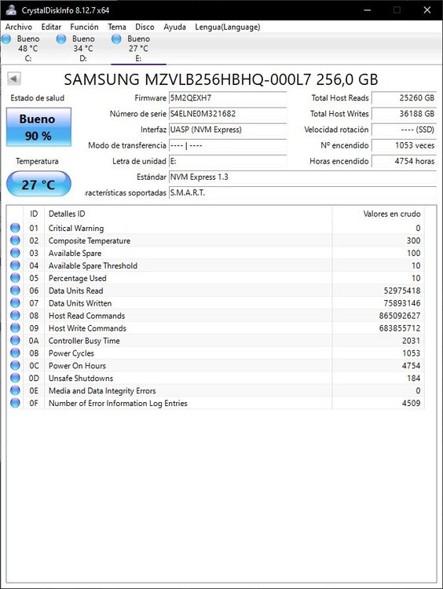Click the 27 °C temperature button
This screenshot has height=589, width=443.
[38, 184]
